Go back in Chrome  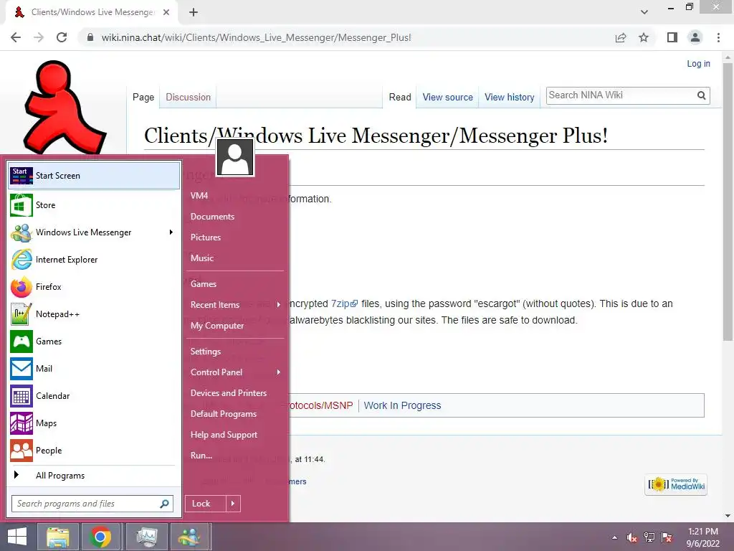[16, 37]
